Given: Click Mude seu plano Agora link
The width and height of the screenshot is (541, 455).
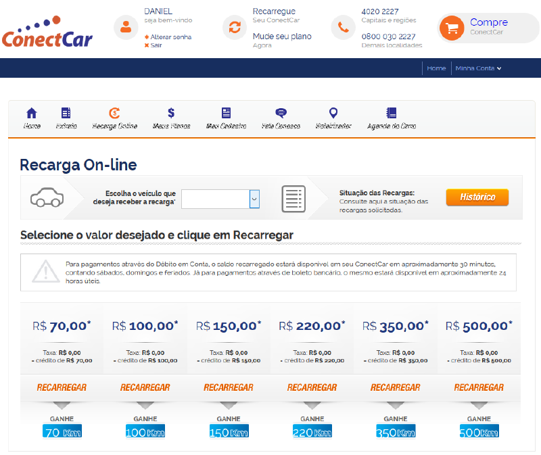Looking at the screenshot, I should coord(282,40).
